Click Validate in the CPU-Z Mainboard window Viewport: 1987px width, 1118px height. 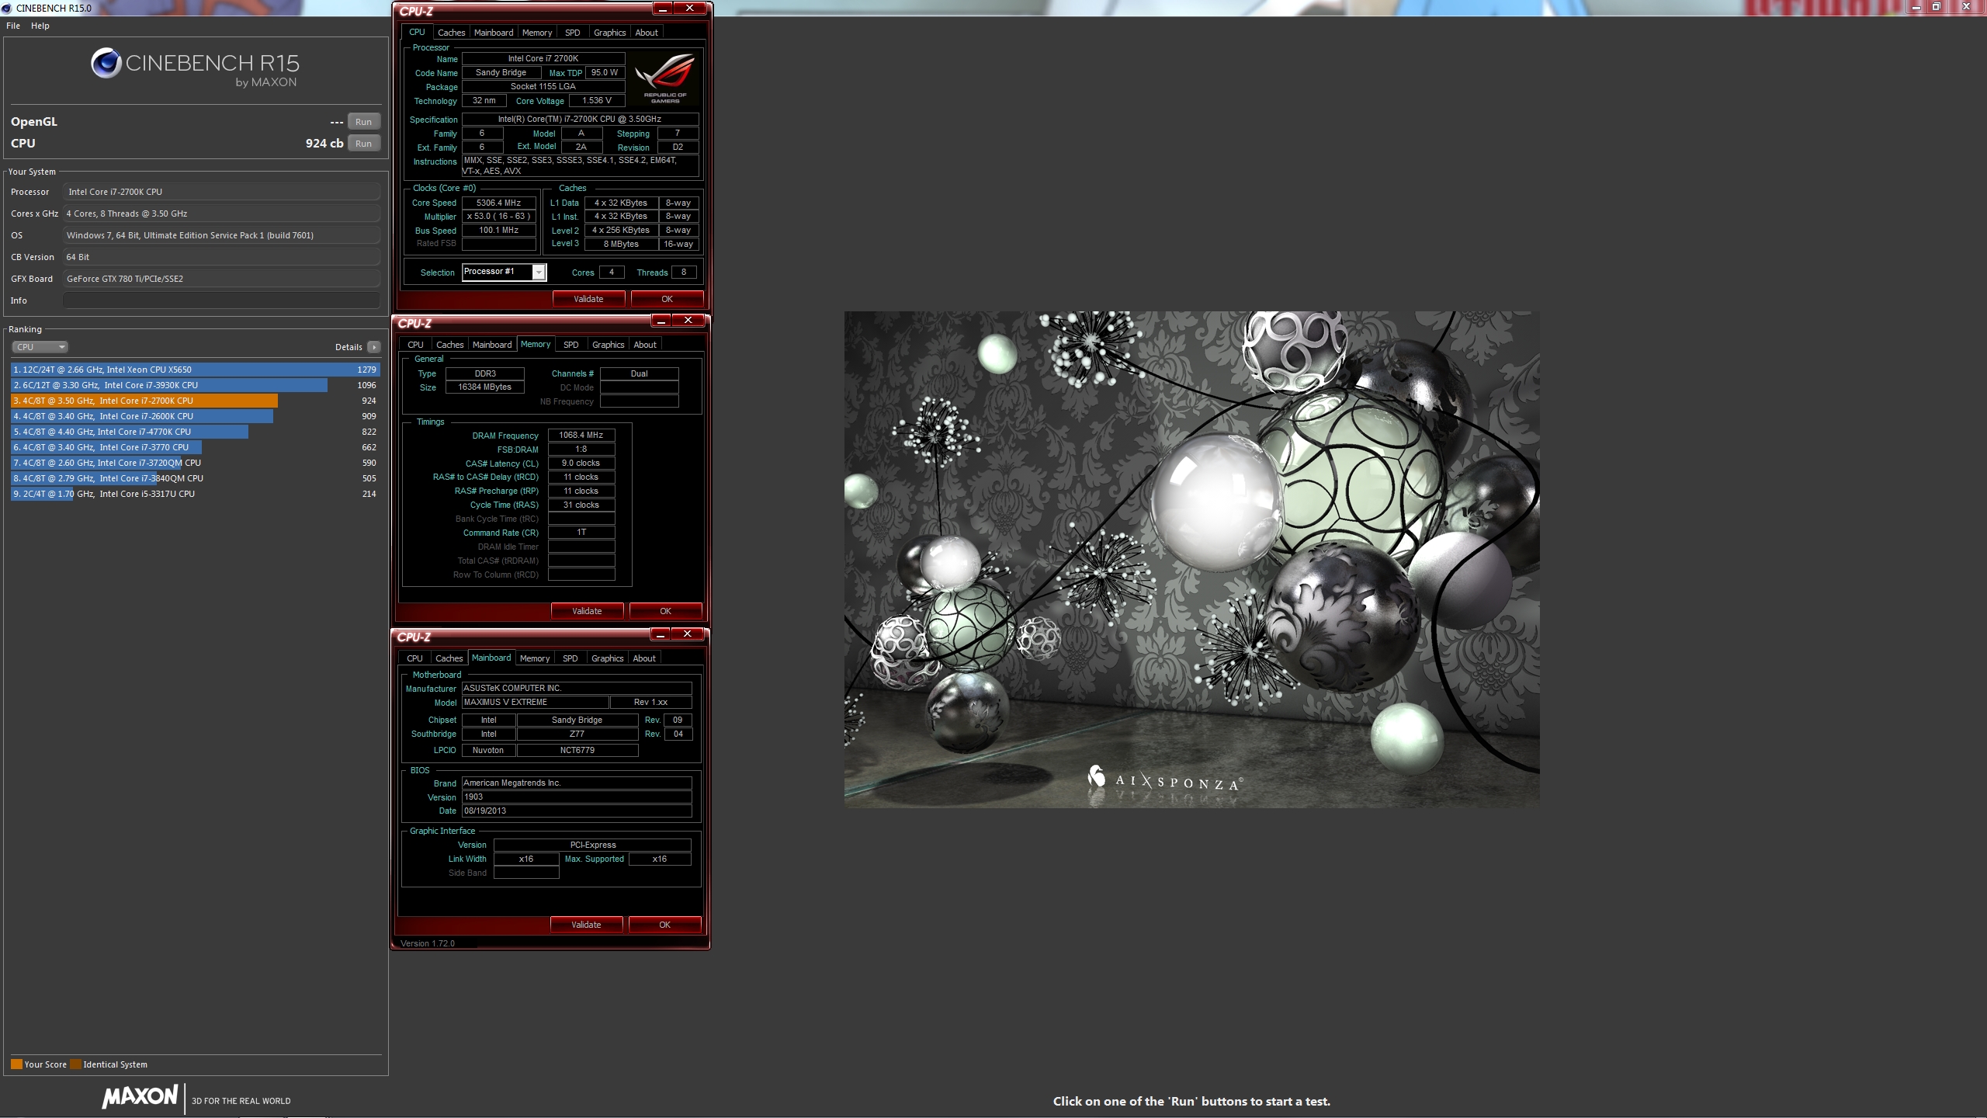586,925
